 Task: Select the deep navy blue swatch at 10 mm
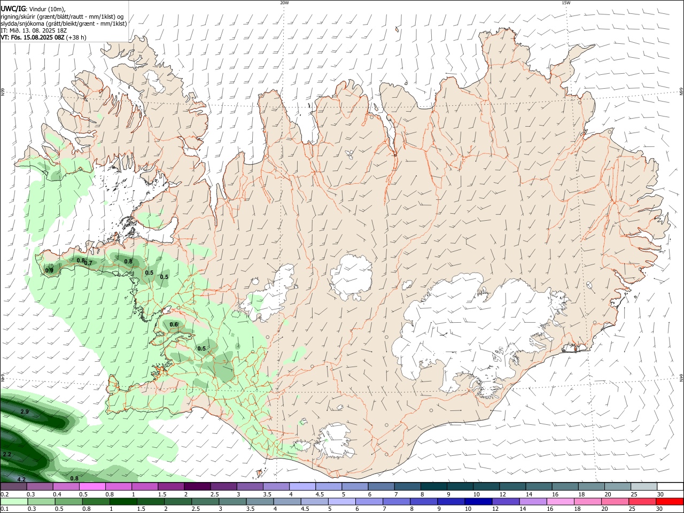point(478,502)
